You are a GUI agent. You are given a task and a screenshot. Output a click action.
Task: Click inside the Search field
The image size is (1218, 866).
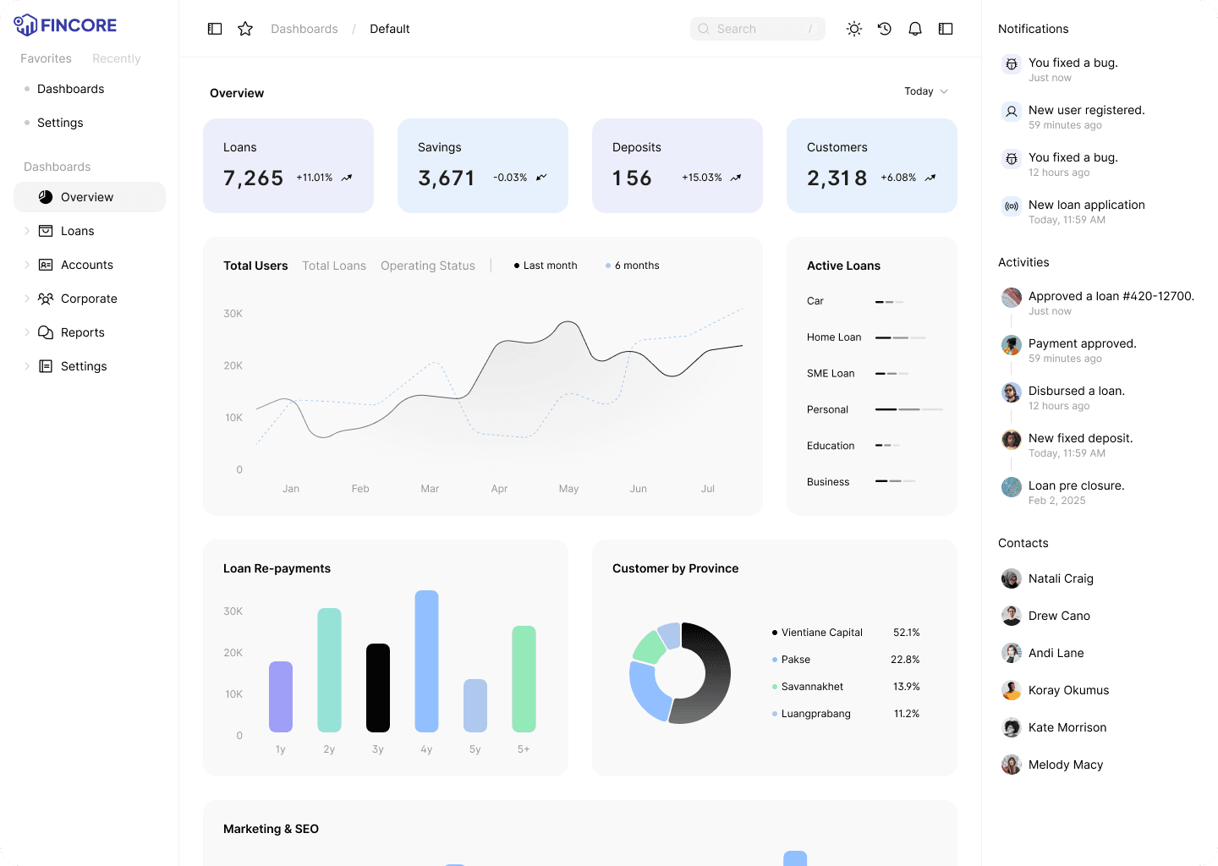click(757, 28)
